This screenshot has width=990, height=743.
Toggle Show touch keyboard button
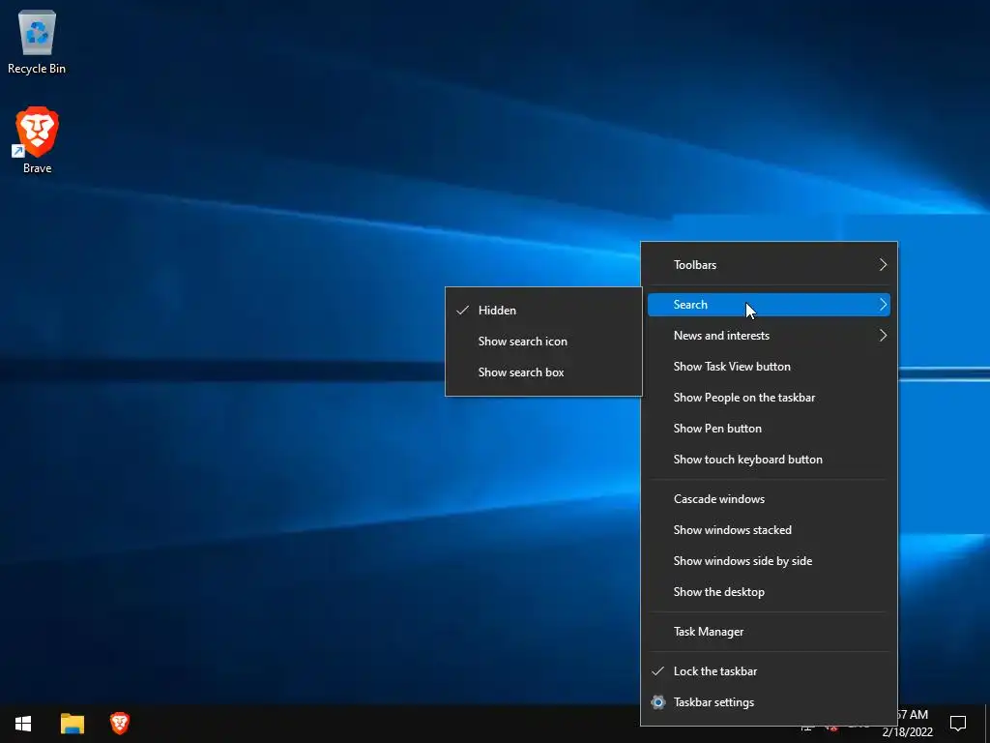click(769, 460)
